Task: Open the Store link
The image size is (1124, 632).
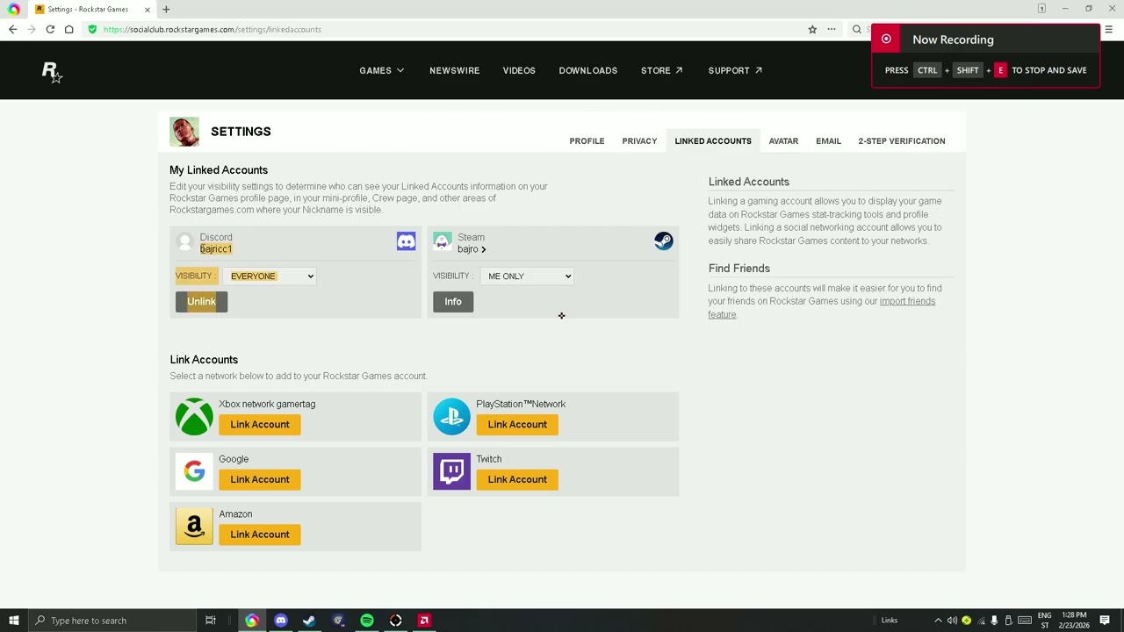Action: tap(662, 70)
